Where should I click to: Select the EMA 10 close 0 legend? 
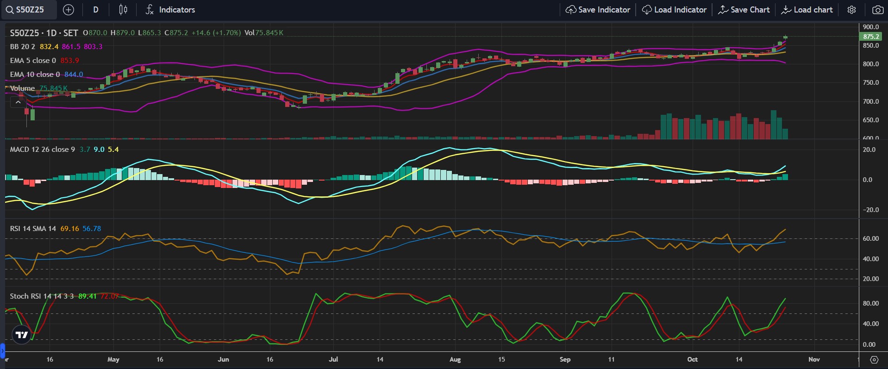(x=35, y=75)
